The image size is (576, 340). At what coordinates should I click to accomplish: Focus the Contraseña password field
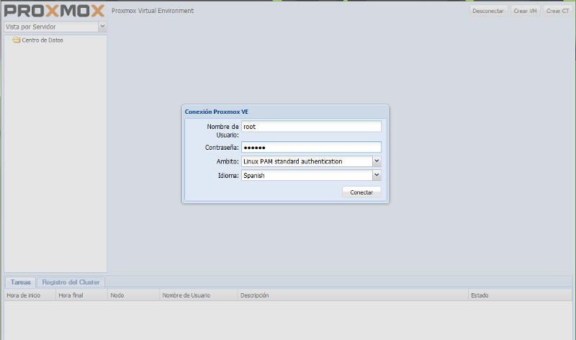coord(311,148)
